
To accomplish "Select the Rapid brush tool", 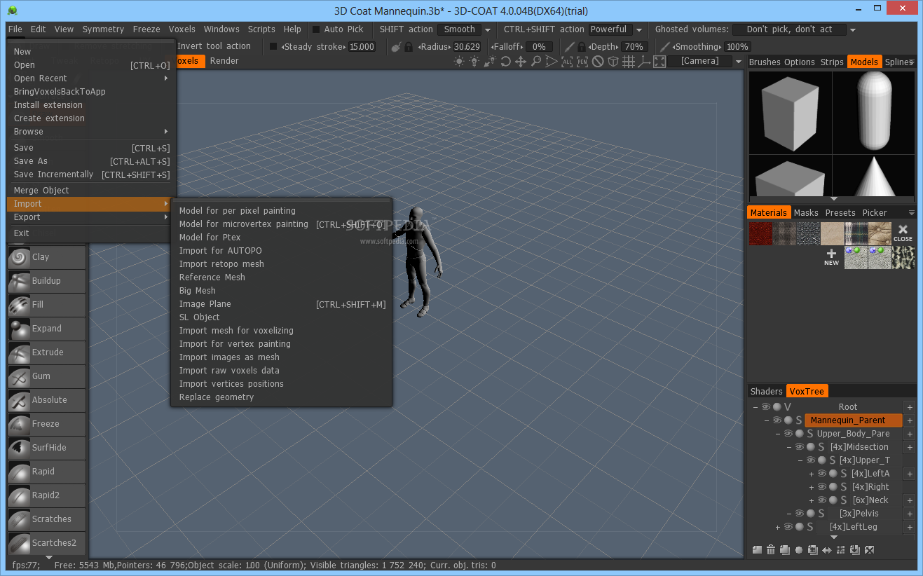I will pyautogui.click(x=46, y=472).
